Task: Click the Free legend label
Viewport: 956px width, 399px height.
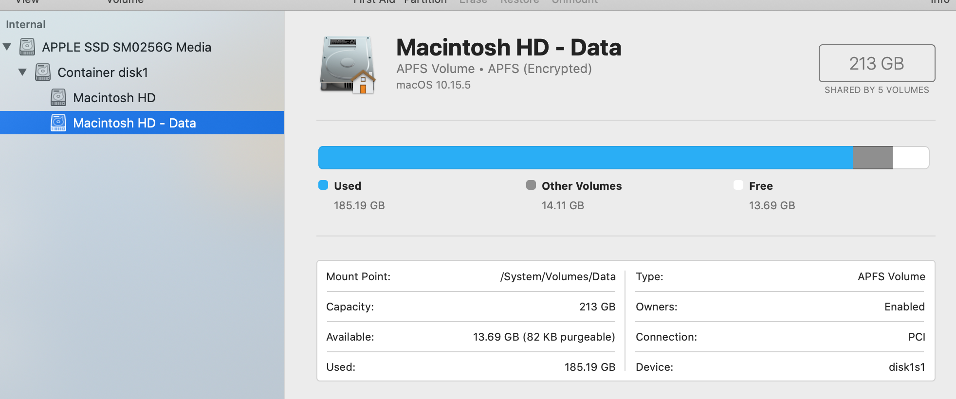Action: pyautogui.click(x=761, y=186)
